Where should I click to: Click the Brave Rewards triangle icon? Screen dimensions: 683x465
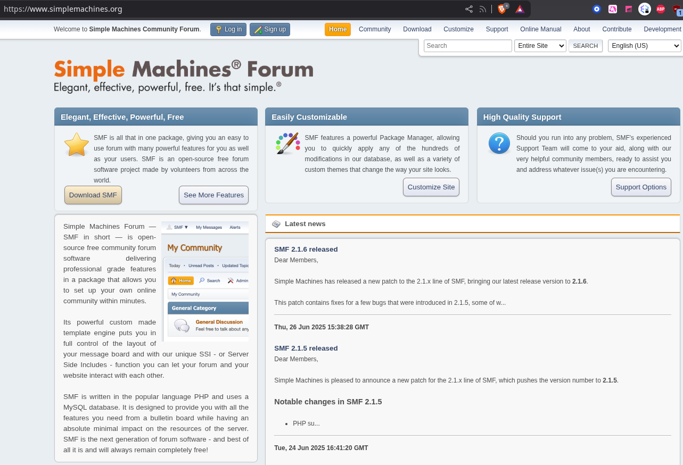pyautogui.click(x=520, y=9)
